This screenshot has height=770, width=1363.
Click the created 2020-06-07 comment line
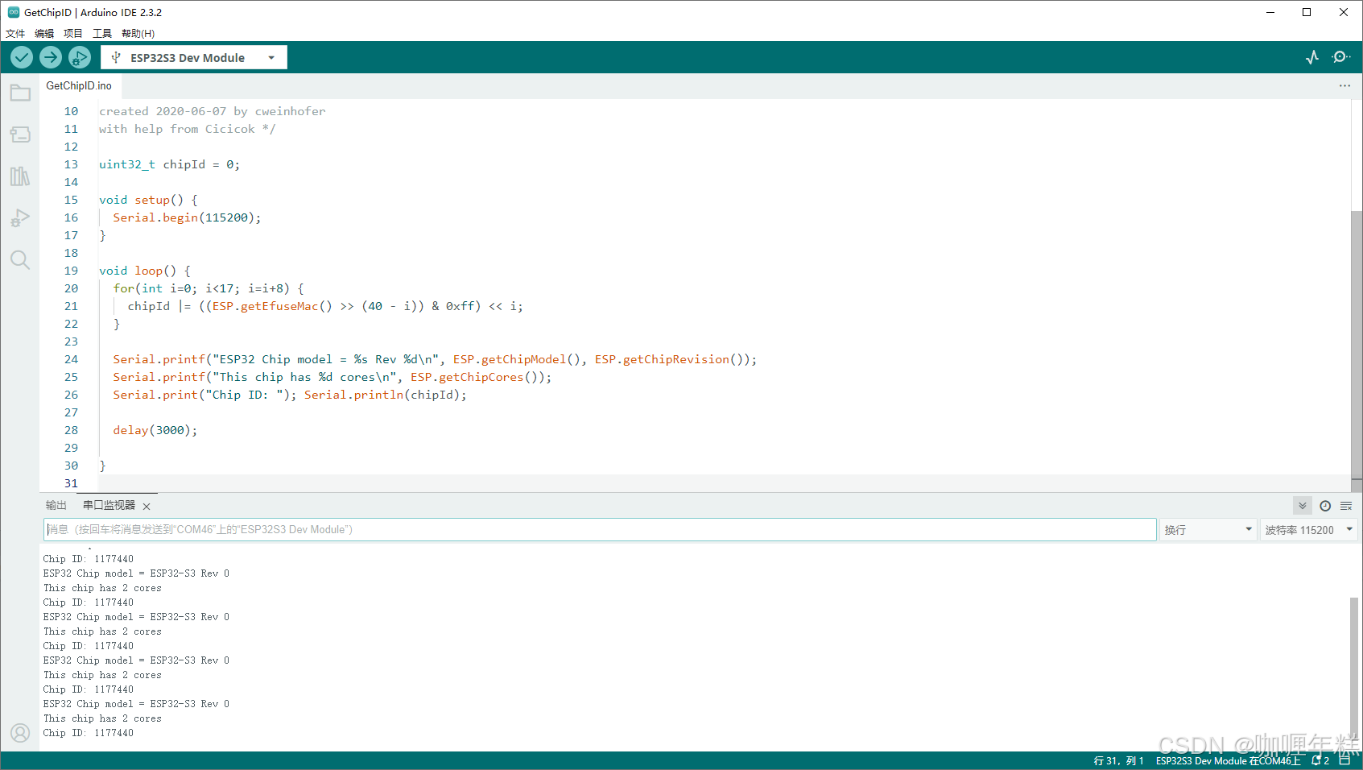point(213,111)
